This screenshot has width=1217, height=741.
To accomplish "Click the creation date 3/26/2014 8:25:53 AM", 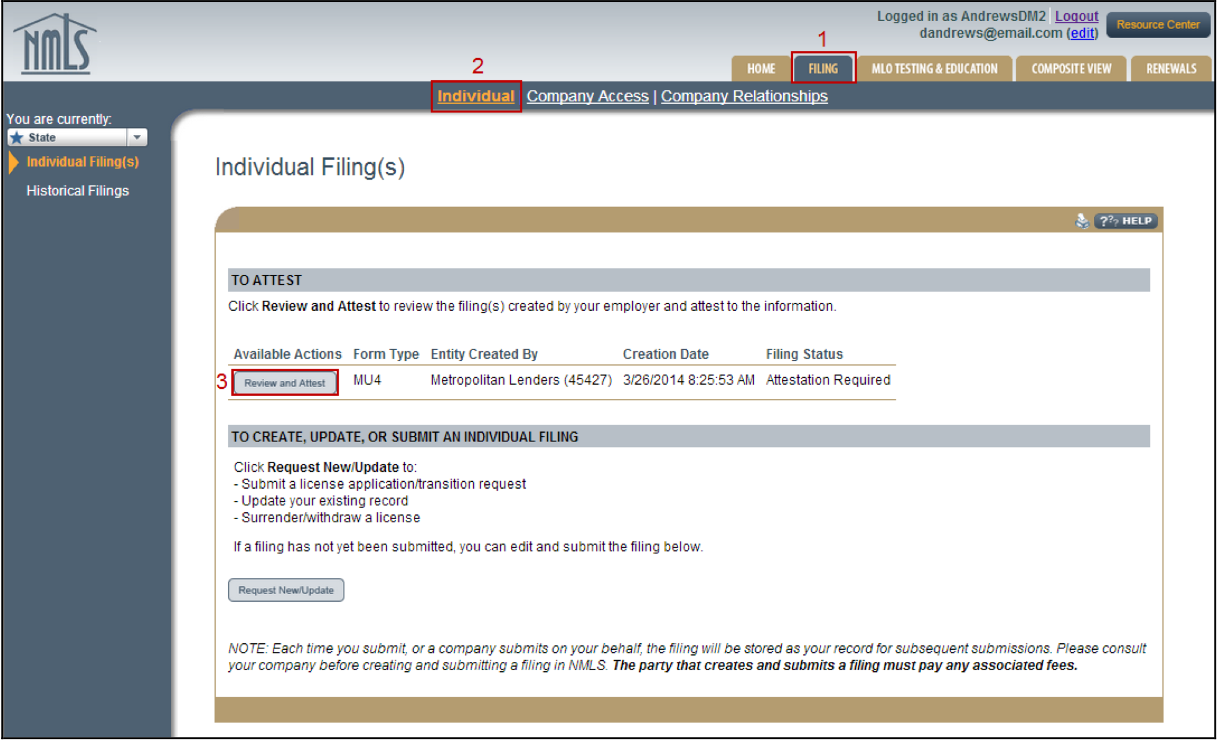I will [x=689, y=380].
